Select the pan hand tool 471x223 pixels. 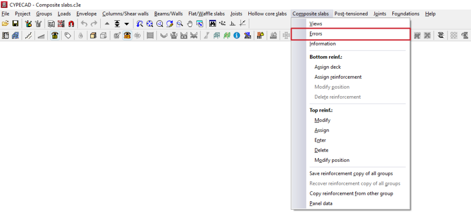coord(190,23)
